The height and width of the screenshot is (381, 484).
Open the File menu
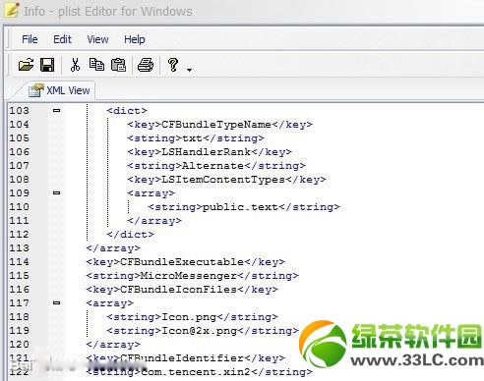point(30,39)
